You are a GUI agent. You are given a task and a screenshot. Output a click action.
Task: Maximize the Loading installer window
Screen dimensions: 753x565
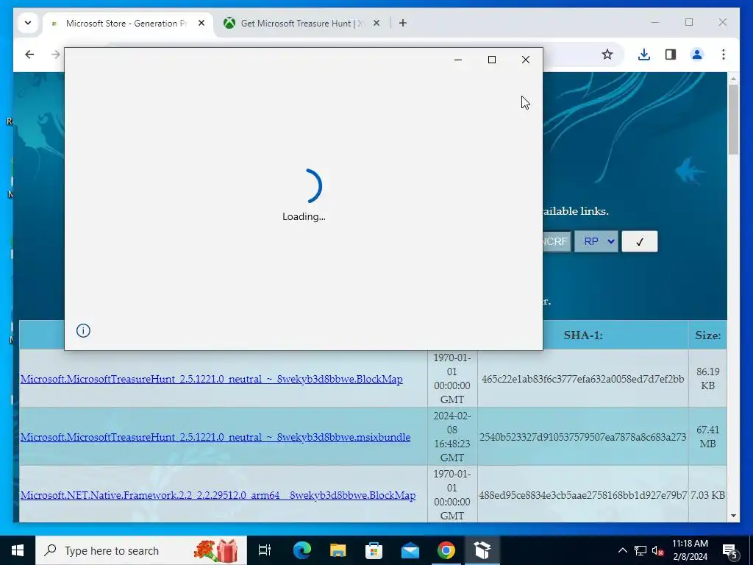click(x=492, y=60)
